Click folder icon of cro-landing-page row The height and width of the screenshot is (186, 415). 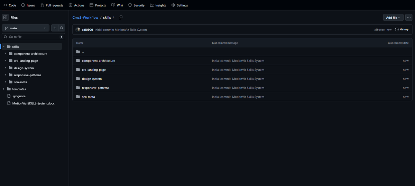pos(78,70)
